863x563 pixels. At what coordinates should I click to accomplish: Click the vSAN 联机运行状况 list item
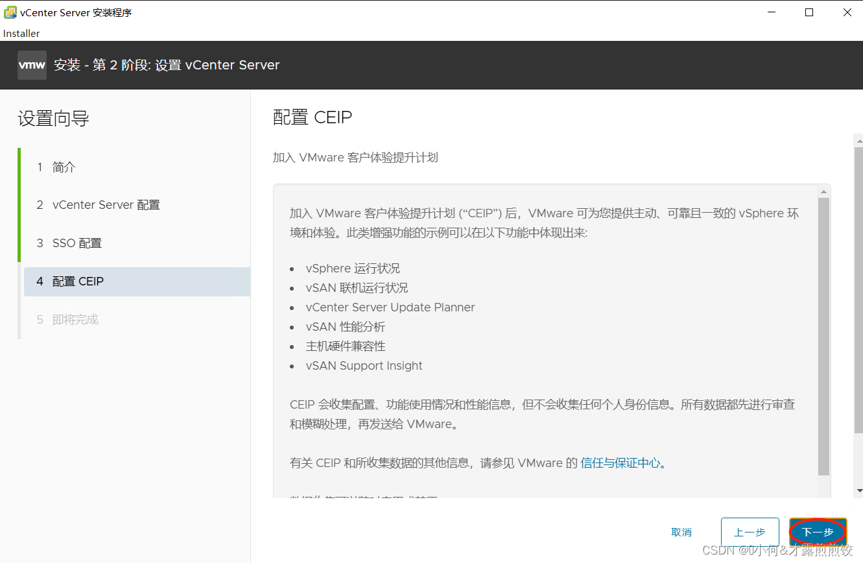pyautogui.click(x=357, y=288)
